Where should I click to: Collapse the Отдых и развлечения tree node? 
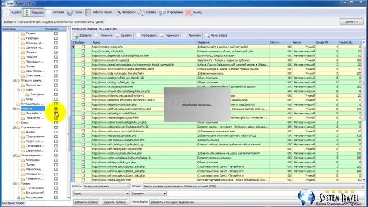coord(14,80)
